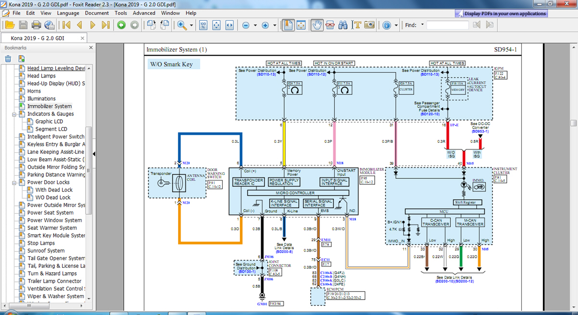Open the Advanced menu

(144, 13)
